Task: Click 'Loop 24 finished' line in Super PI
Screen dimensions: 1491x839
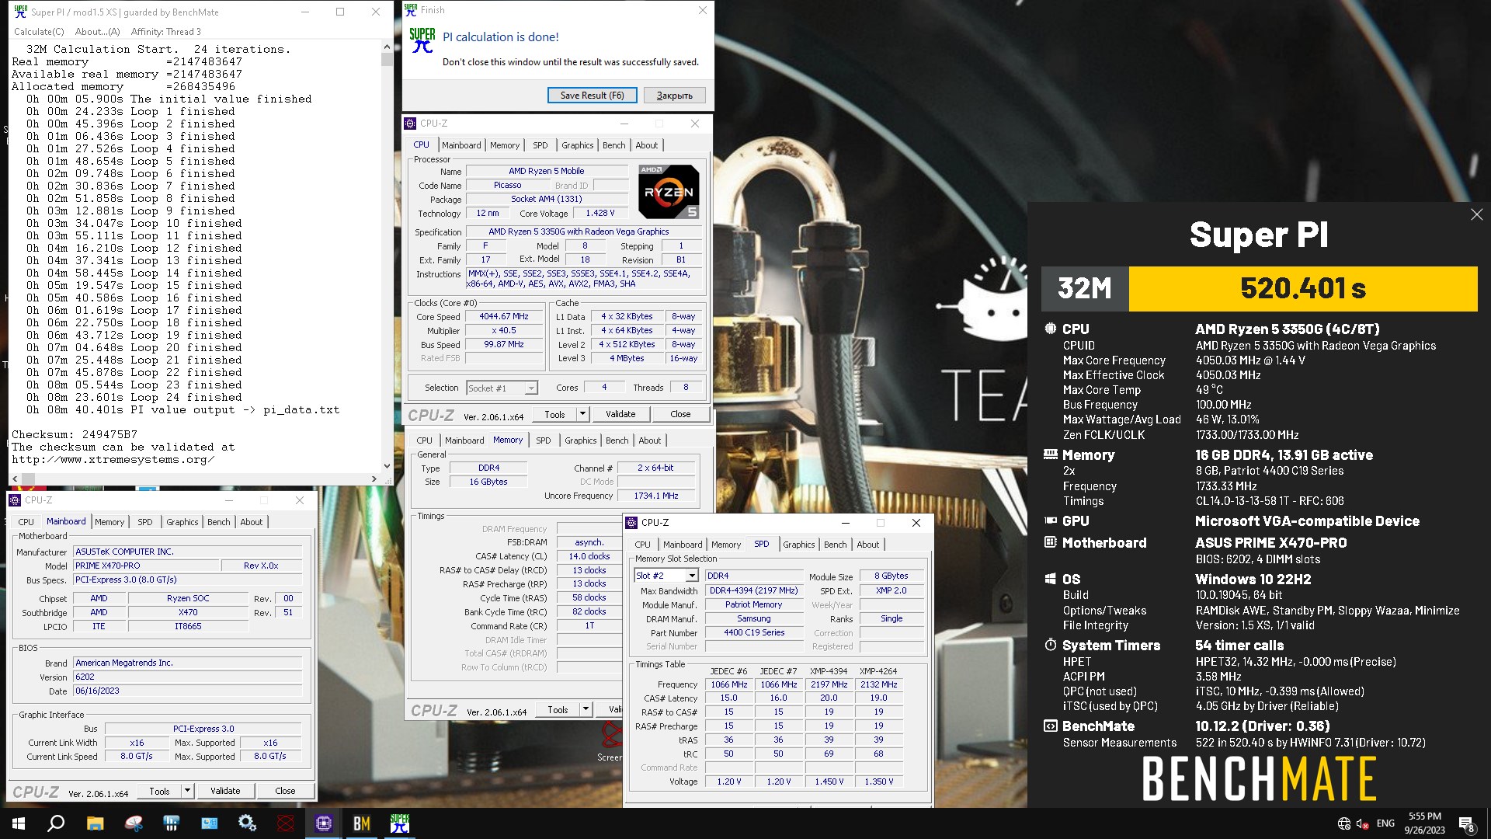Action: pyautogui.click(x=134, y=397)
